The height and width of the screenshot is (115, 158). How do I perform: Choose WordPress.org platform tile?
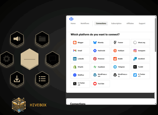coord(120,75)
